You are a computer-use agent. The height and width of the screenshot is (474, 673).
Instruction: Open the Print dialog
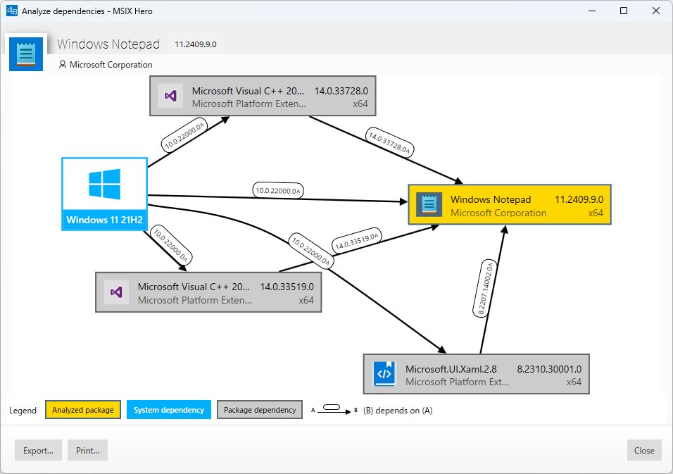point(87,450)
